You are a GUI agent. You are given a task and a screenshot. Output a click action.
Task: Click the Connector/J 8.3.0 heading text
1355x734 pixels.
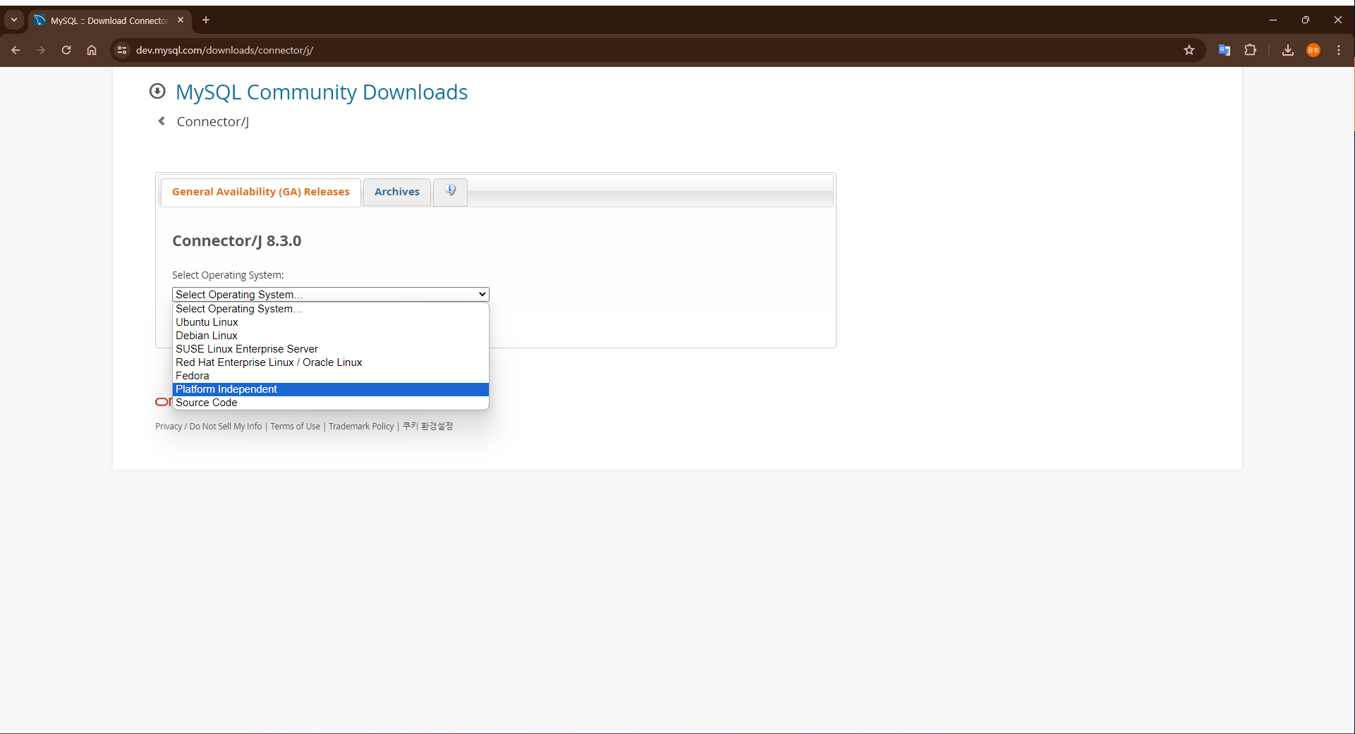237,241
